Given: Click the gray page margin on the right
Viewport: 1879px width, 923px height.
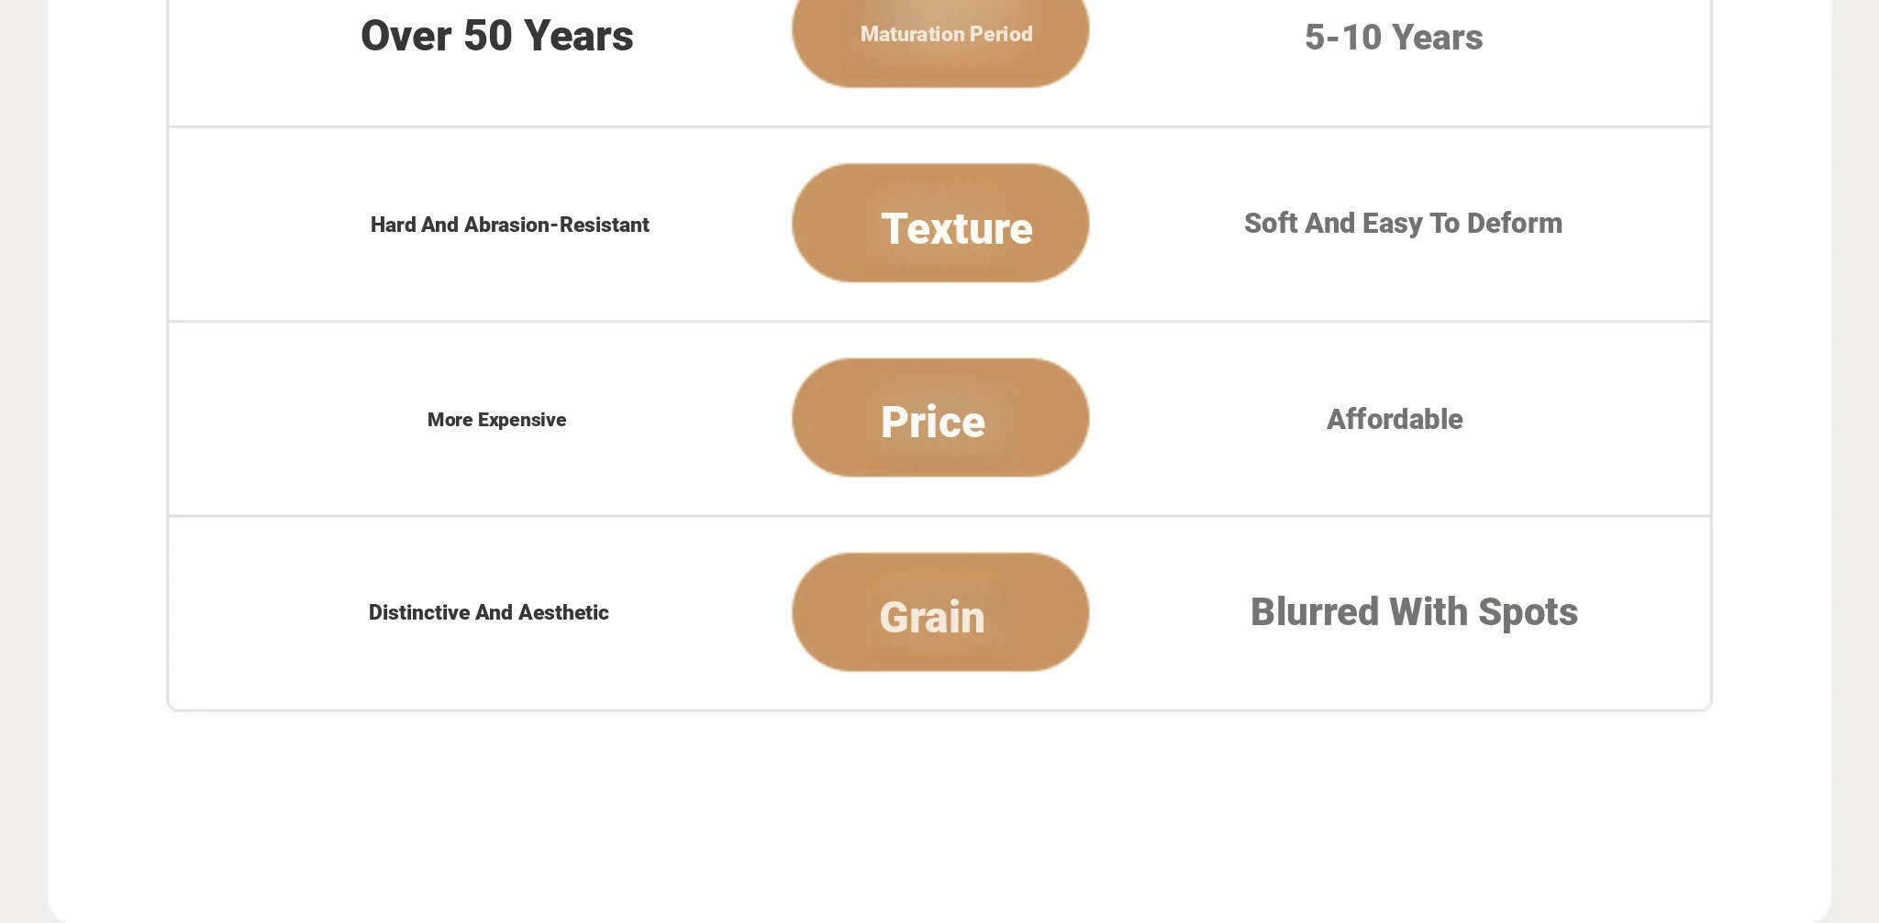Looking at the screenshot, I should [x=1855, y=458].
